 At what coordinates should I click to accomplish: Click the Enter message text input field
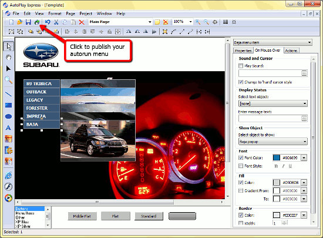(270, 119)
